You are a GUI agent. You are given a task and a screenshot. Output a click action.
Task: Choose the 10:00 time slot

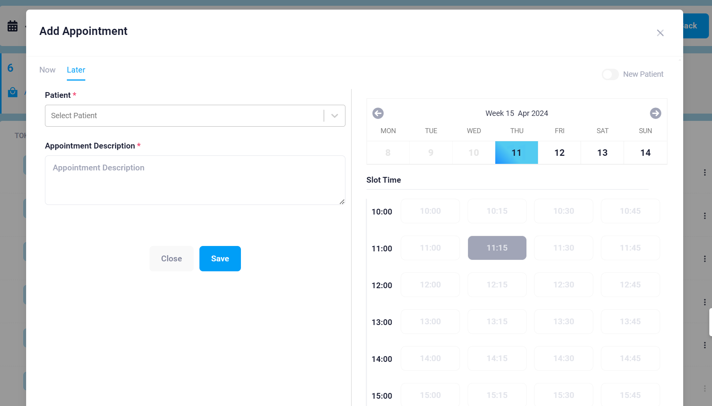pyautogui.click(x=430, y=211)
